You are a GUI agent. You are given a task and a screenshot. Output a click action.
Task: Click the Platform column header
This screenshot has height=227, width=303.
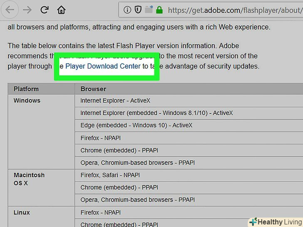(x=26, y=89)
